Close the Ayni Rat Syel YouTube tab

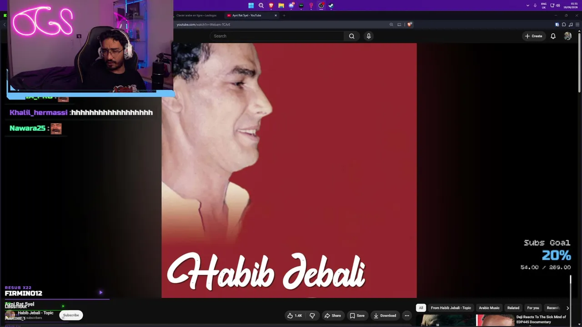276,15
